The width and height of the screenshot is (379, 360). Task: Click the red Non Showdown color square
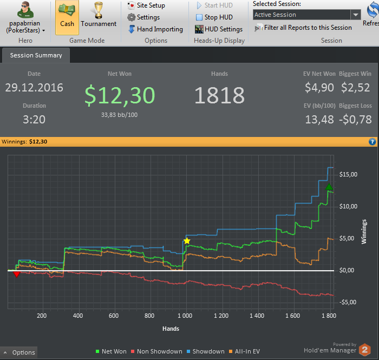[133, 351]
